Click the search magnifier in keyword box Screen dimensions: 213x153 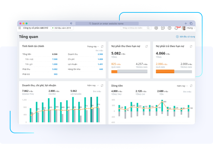pyautogui.click(x=148, y=28)
